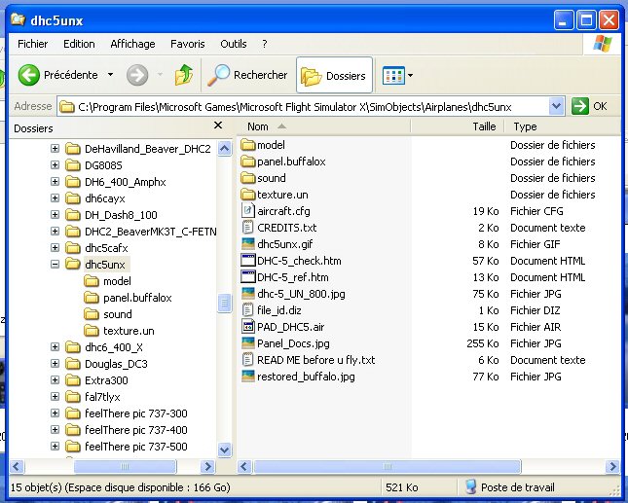Expand the DH6_400_Amphx tree node

click(55, 182)
